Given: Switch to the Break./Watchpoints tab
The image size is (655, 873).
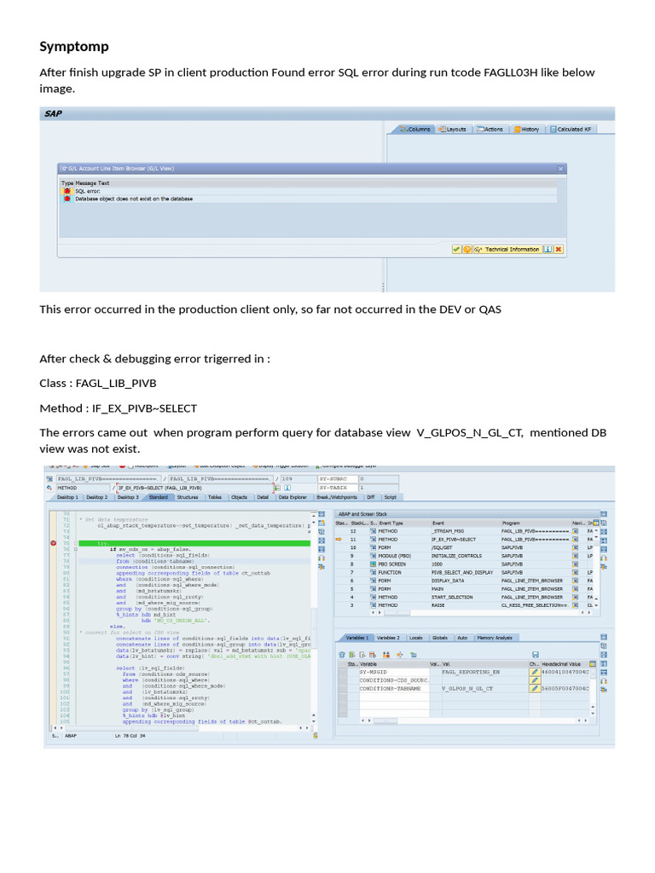Looking at the screenshot, I should (x=336, y=497).
